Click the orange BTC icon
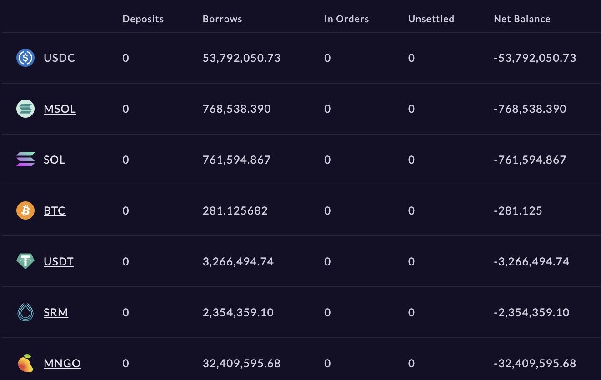 point(25,210)
